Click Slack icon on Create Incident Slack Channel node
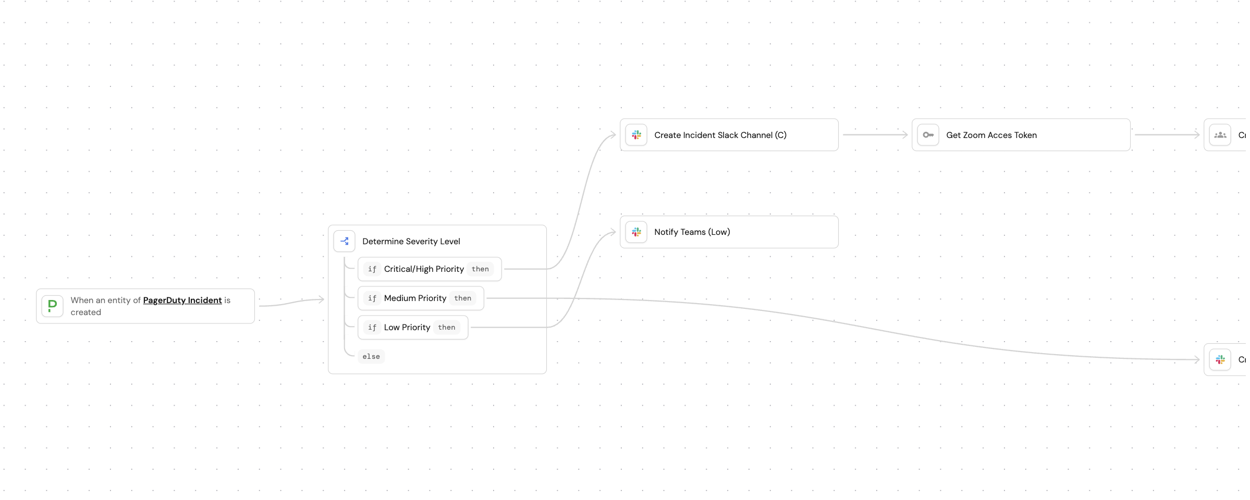Screen dimensions: 1250x500 pyautogui.click(x=636, y=135)
